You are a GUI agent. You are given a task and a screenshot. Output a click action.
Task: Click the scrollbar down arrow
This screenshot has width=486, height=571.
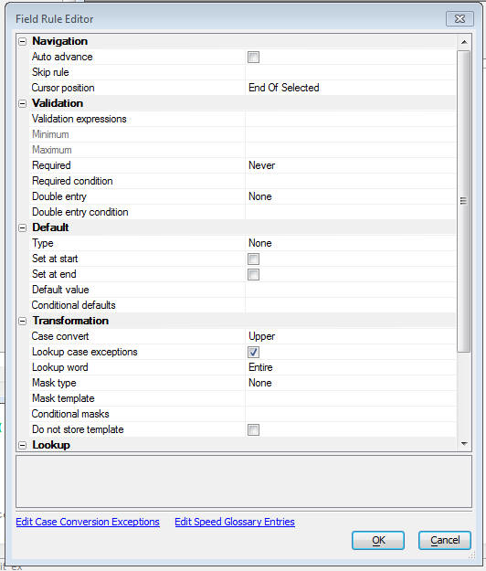coord(464,443)
